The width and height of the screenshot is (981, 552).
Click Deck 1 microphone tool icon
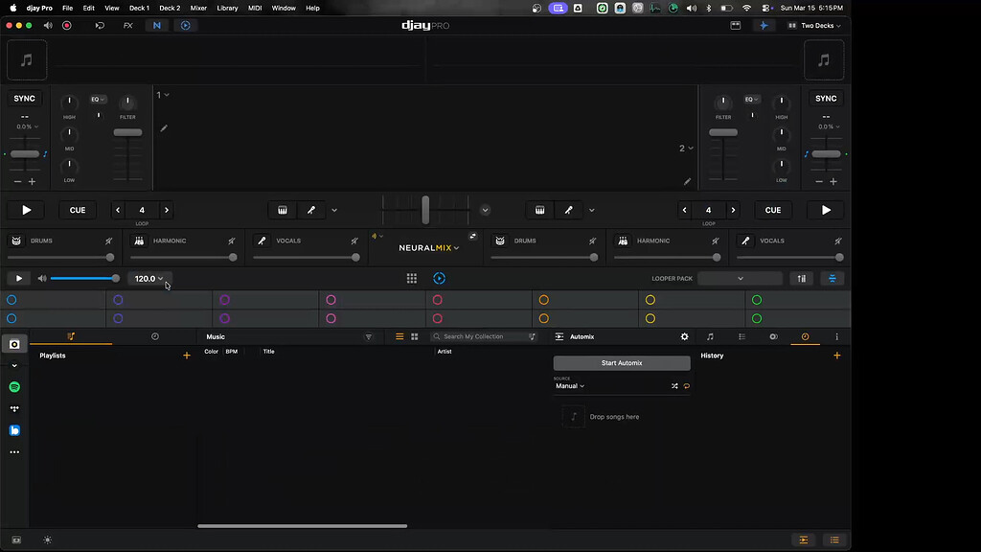pos(311,210)
